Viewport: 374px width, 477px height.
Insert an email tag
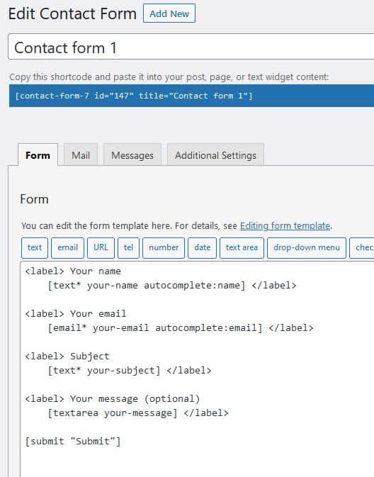(67, 247)
